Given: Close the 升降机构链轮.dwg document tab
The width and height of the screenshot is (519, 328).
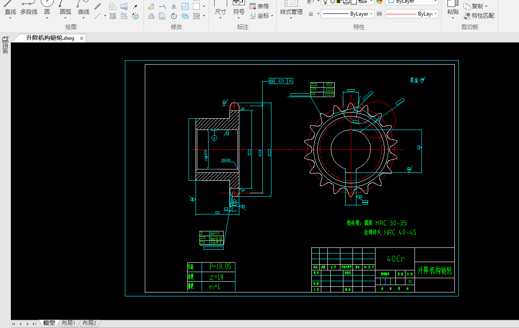Looking at the screenshot, I should click(82, 38).
